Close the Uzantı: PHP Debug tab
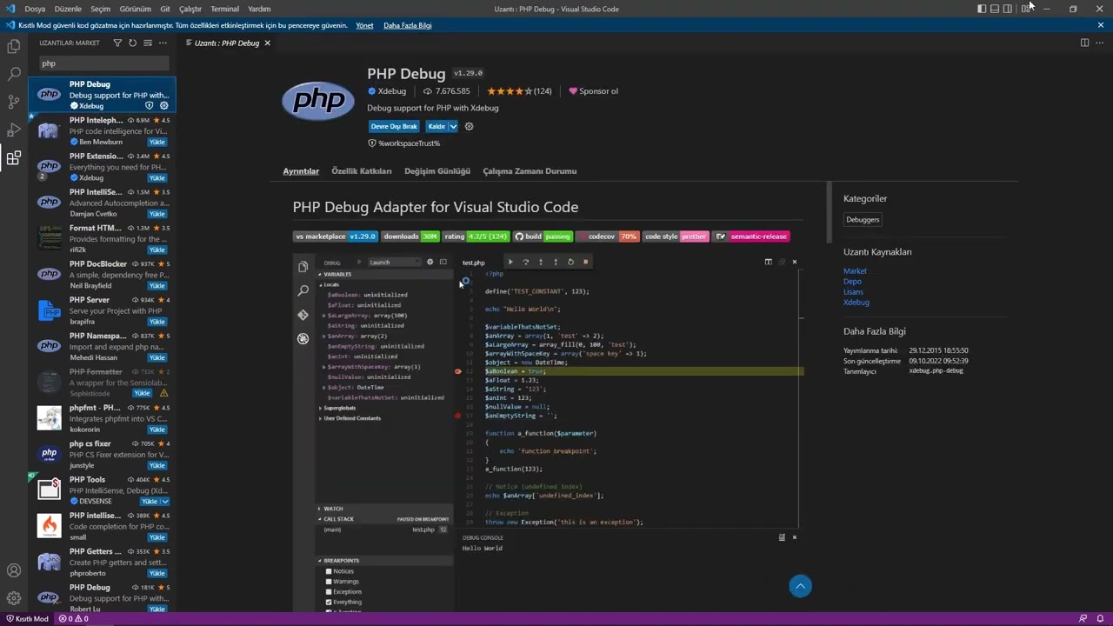 pos(267,43)
